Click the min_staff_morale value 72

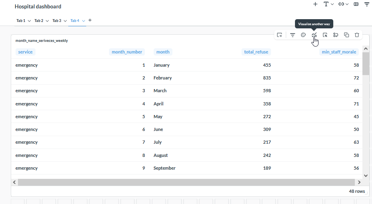click(356, 78)
